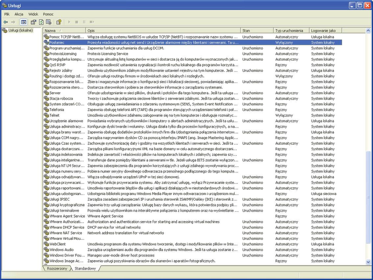The width and height of the screenshot is (373, 280).
Task: Click Network address translation description text
Action: [126, 233]
